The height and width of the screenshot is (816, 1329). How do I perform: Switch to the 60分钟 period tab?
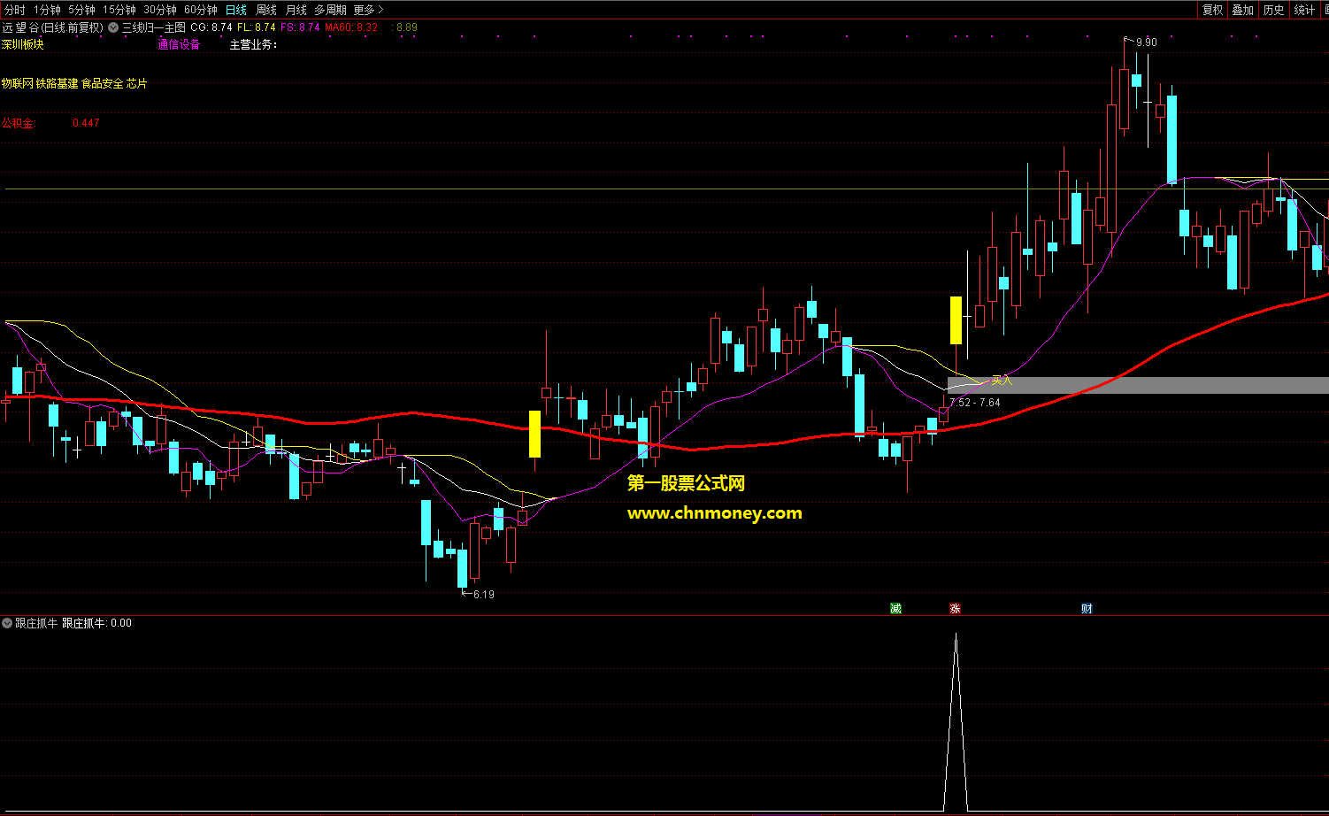point(201,10)
